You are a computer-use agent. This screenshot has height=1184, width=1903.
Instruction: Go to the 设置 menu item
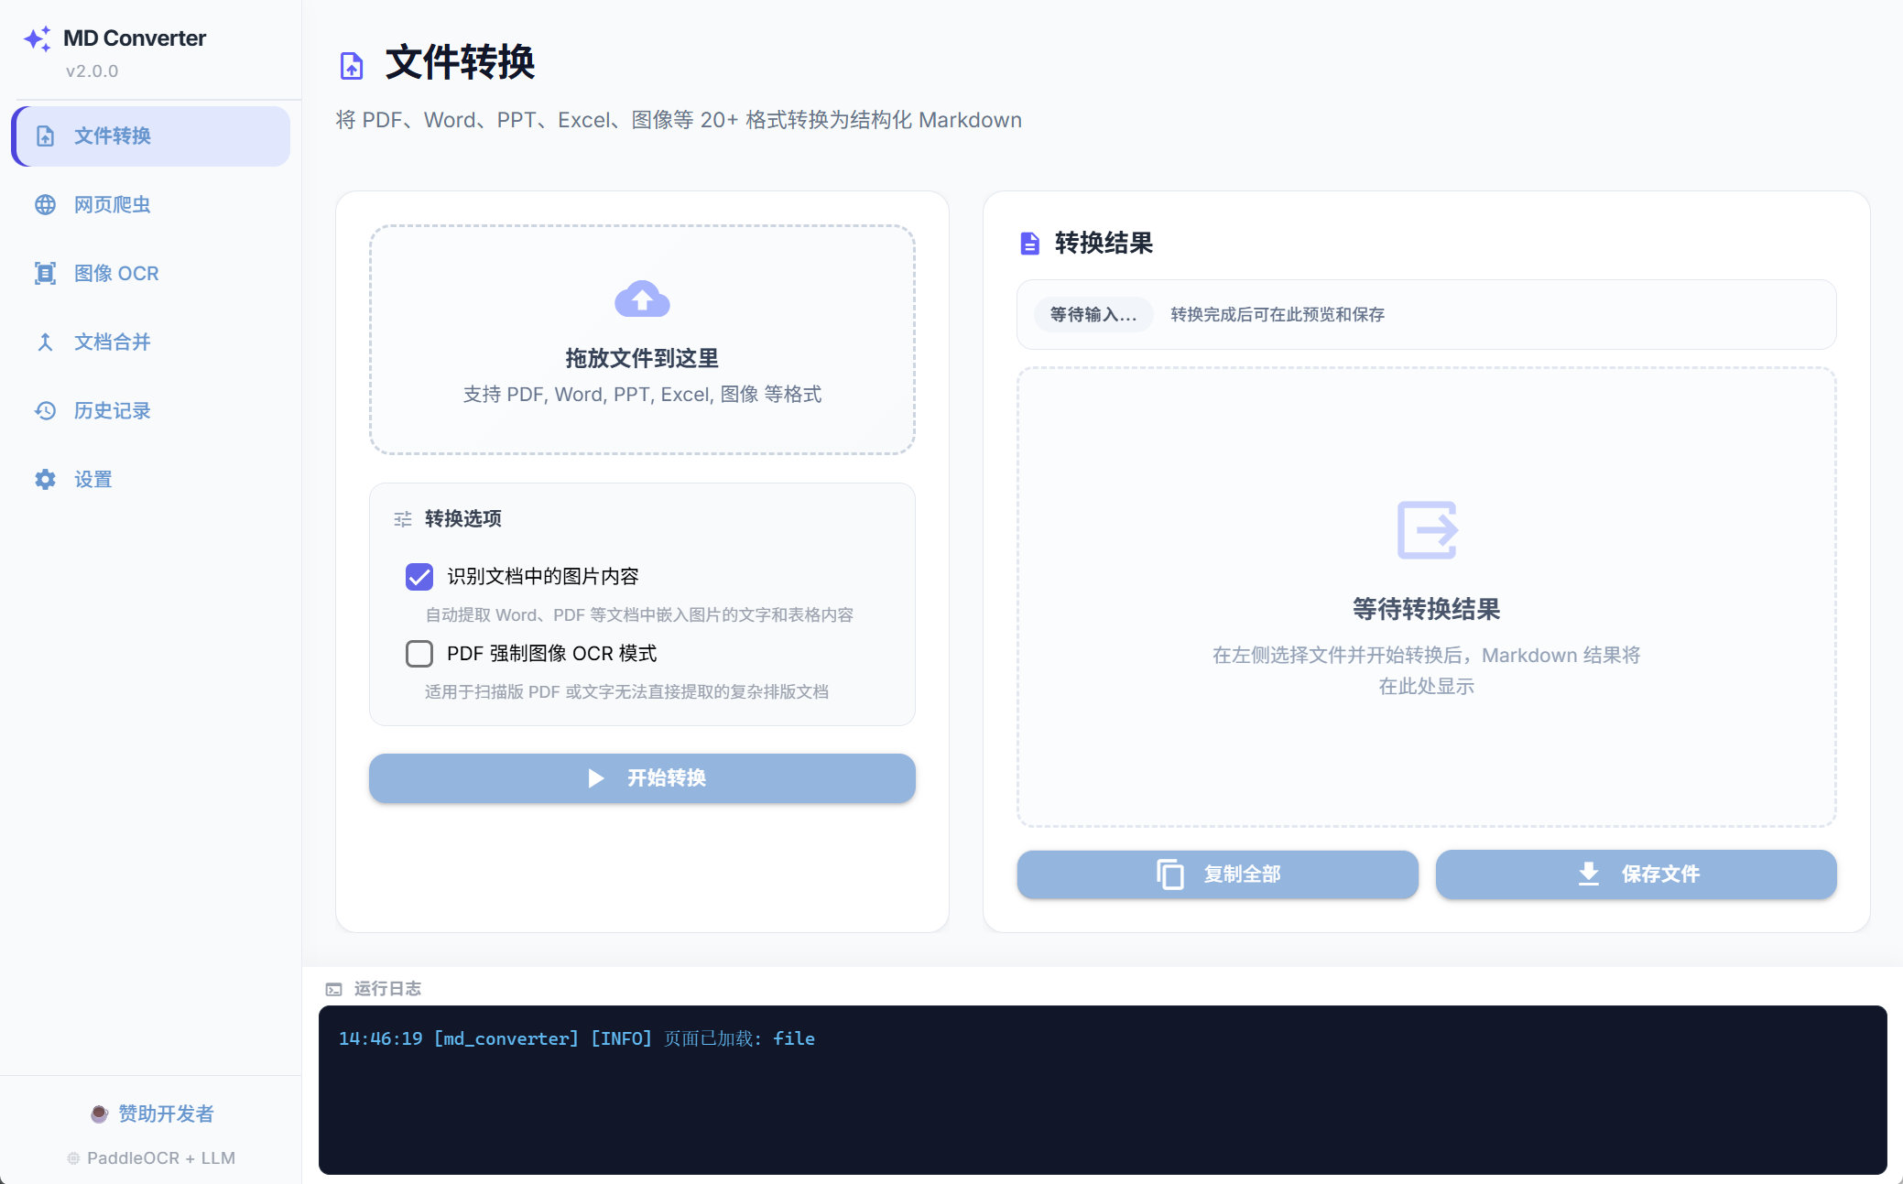click(x=92, y=479)
